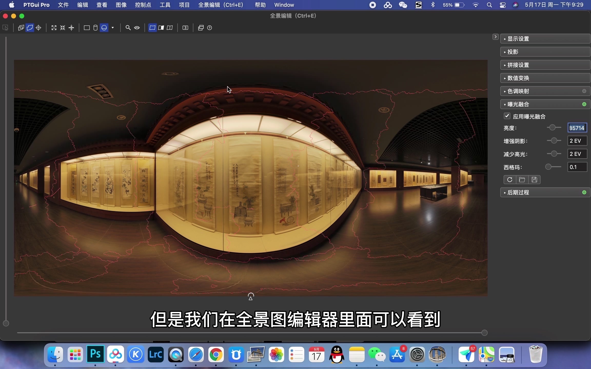This screenshot has height=369, width=591.
Task: Click the magnifier zoom tool
Action: (x=128, y=28)
